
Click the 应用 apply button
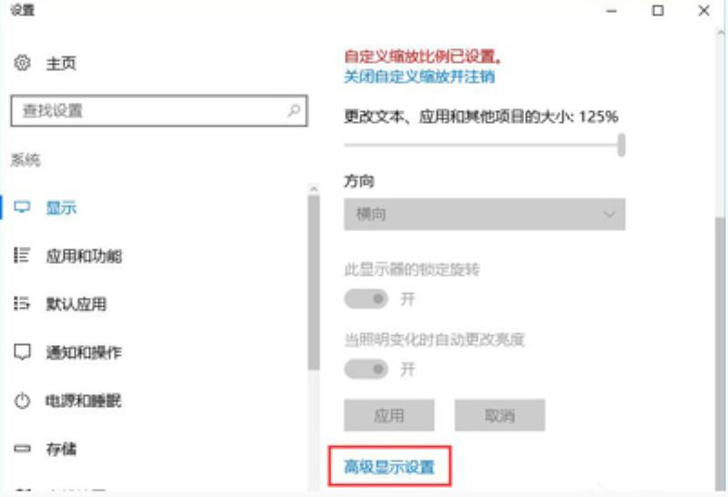pos(389,415)
